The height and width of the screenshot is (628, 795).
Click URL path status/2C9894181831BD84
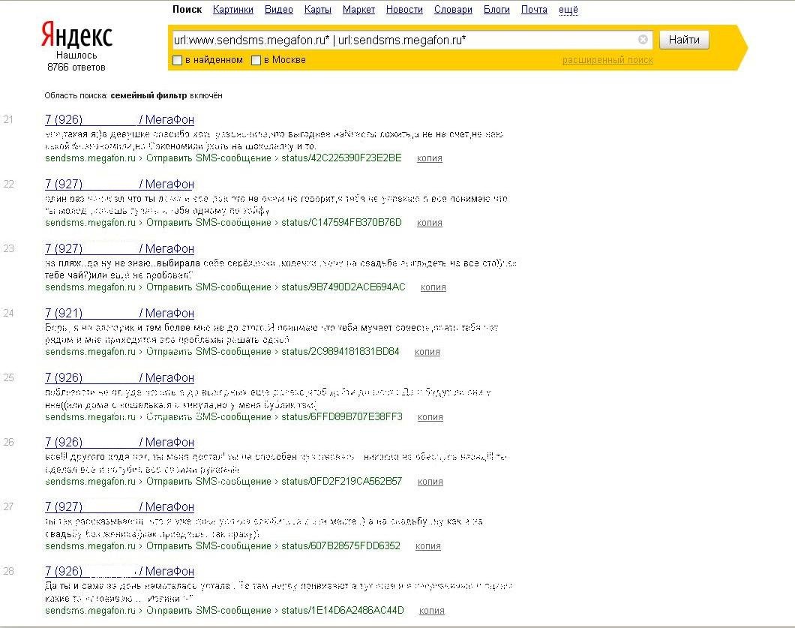[x=340, y=351]
